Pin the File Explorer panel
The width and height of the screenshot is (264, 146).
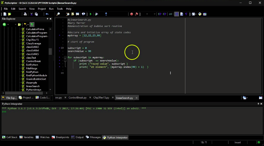[48, 19]
